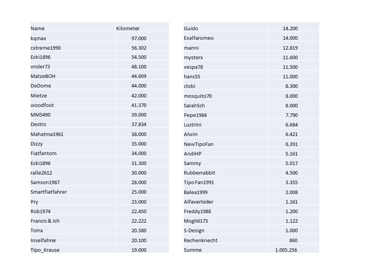Click the 22.222 kilometer value
The image size is (367, 275).
138,221
